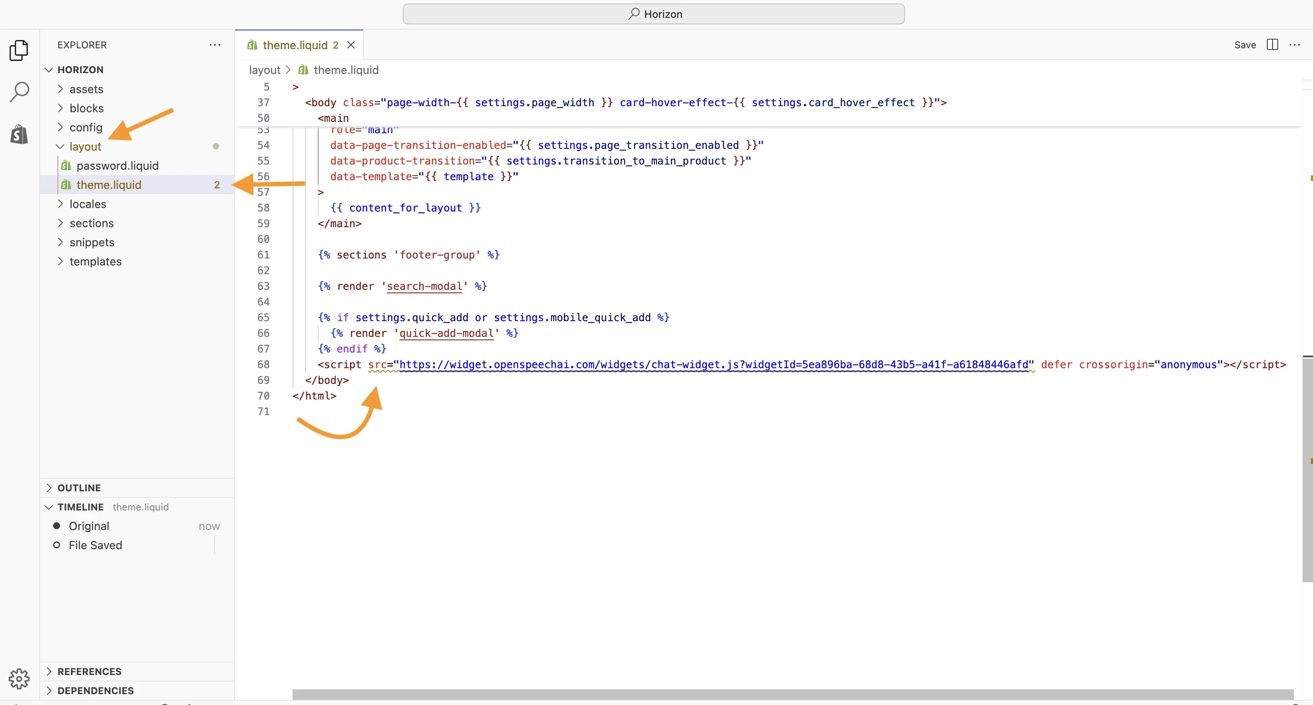Viewport: 1313px width, 705px height.
Task: Open password.liquid file
Action: [x=138, y=165]
